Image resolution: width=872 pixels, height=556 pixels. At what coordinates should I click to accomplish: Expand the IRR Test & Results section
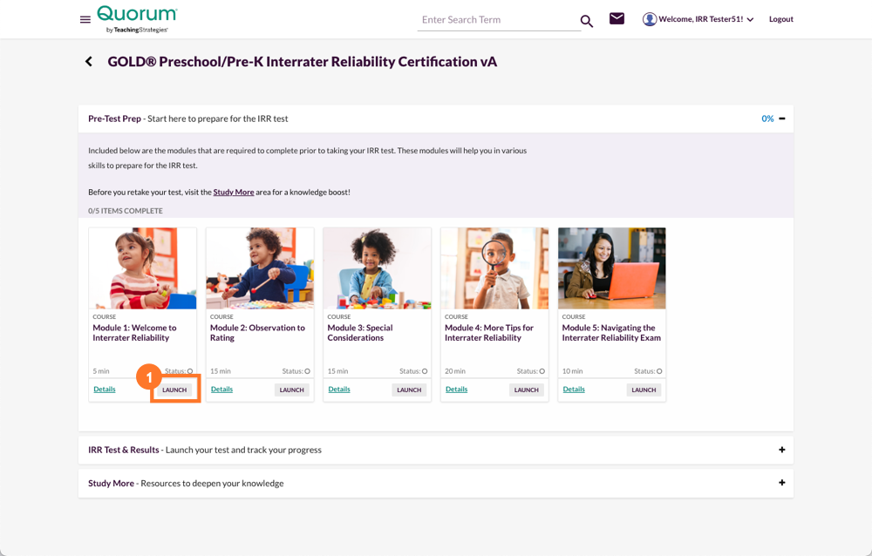point(781,449)
